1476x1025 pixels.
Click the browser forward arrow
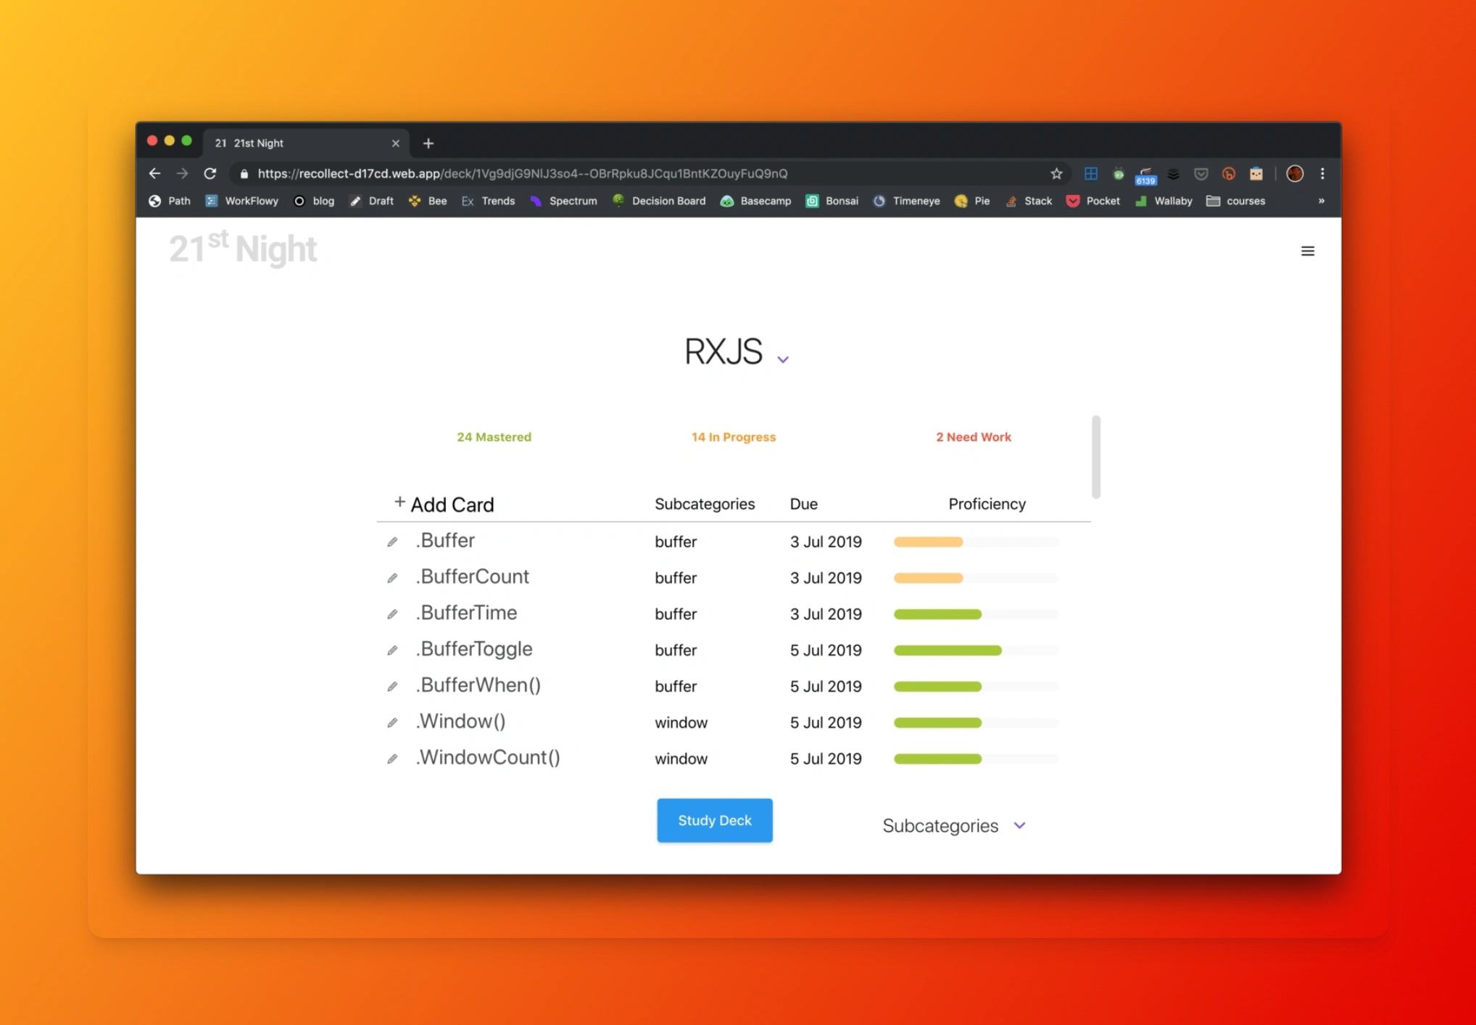point(182,173)
